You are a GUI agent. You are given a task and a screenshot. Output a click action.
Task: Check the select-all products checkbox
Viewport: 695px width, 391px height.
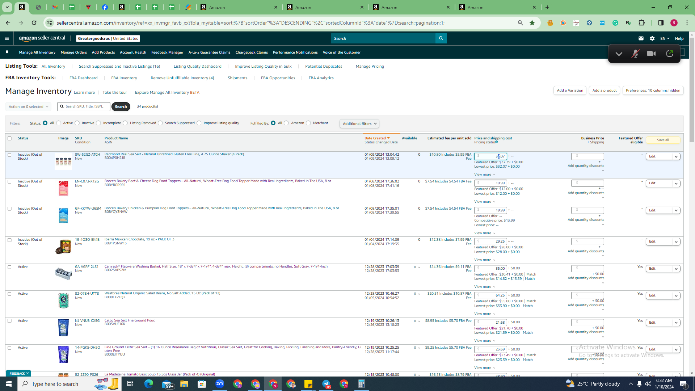pos(10,138)
